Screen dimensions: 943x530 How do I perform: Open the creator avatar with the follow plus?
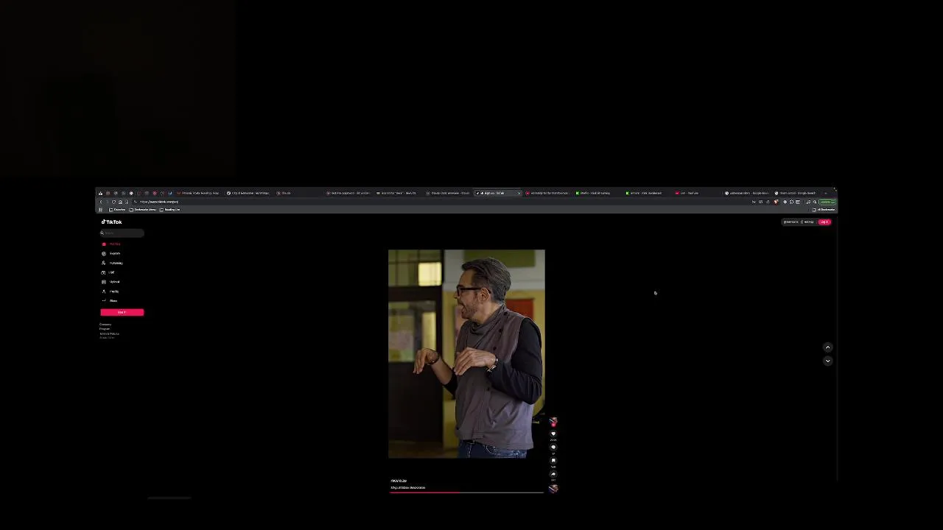553,422
